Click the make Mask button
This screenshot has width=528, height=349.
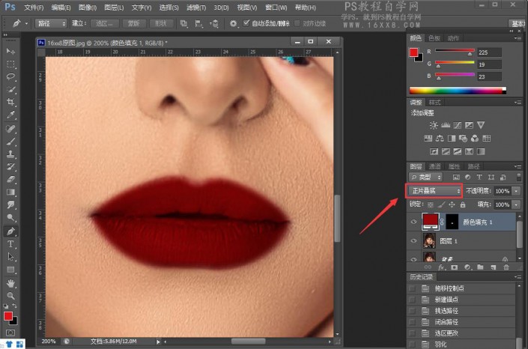(133, 23)
